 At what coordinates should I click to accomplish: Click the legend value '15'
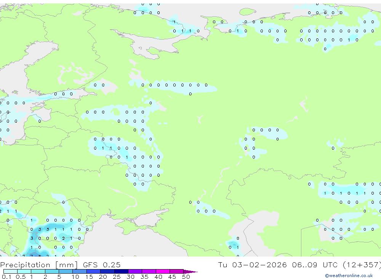(89, 277)
